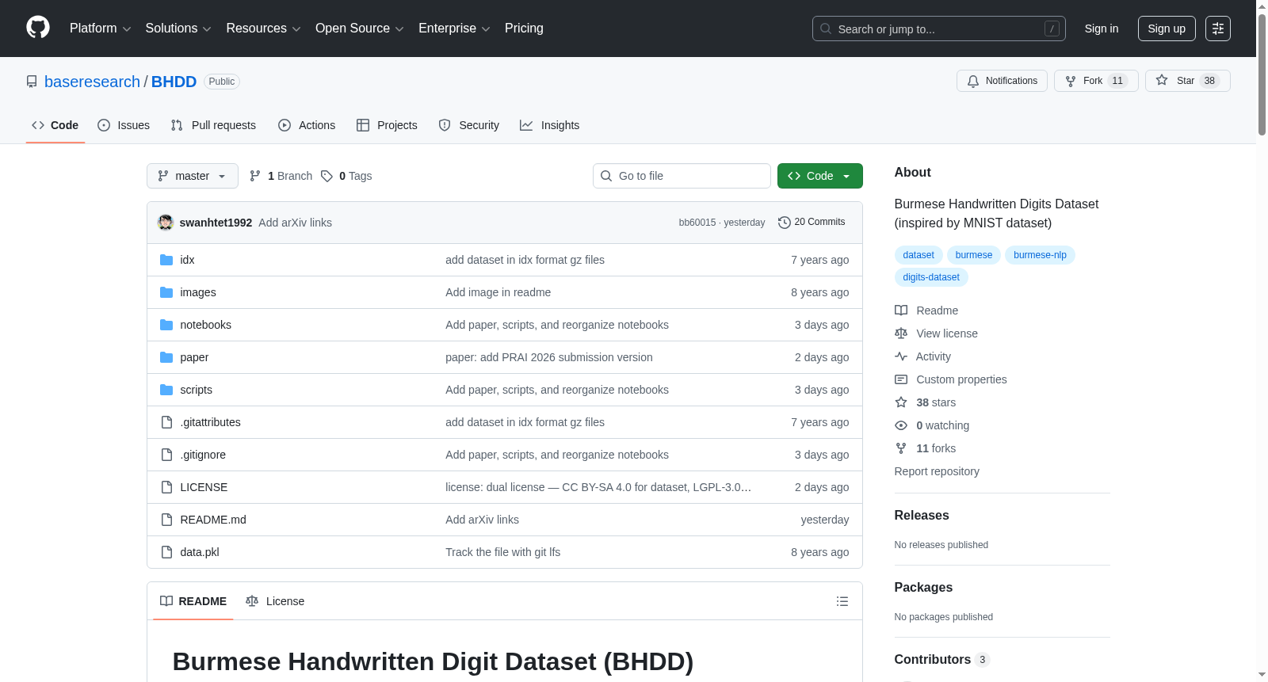Star the BHDD repository
This screenshot has width=1268, height=682.
pos(1187,81)
